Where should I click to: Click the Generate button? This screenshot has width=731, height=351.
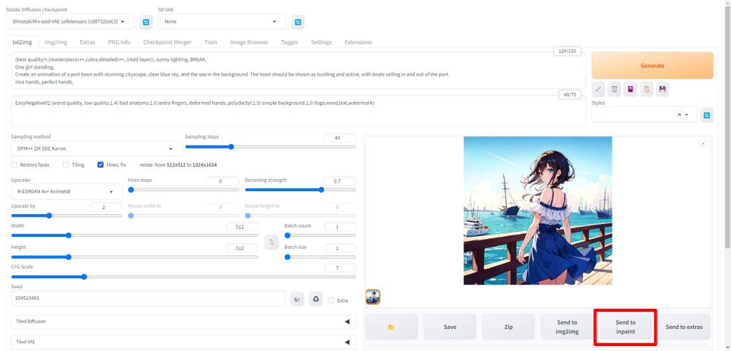652,65
